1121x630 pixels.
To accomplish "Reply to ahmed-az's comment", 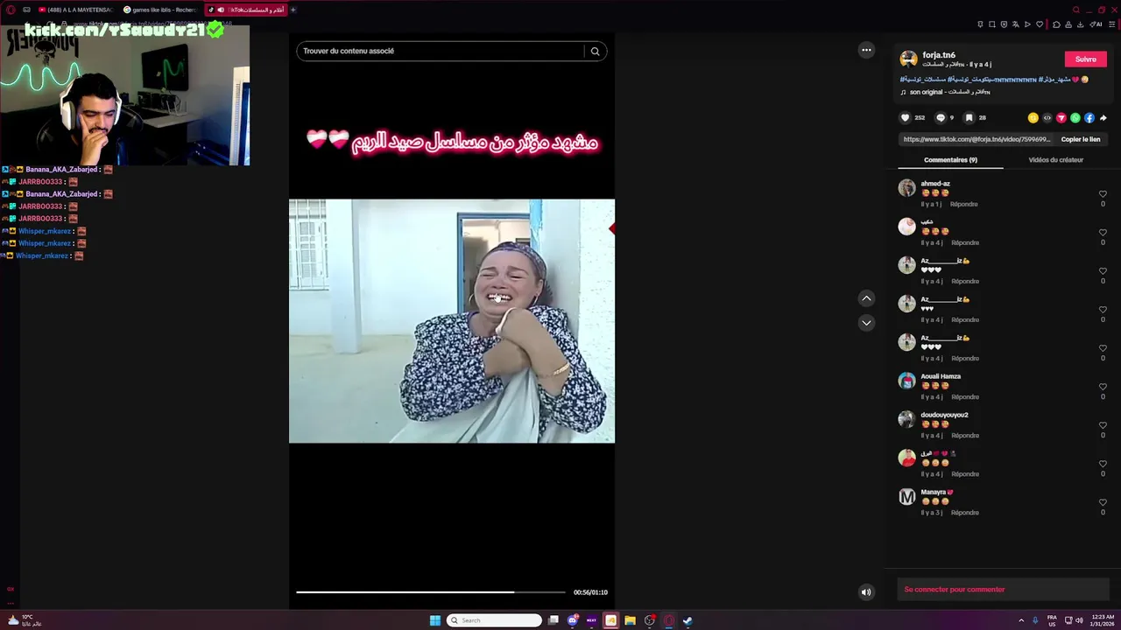I will [963, 204].
